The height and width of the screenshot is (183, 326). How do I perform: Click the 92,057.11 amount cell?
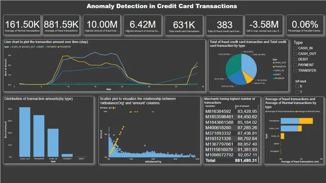247,155
